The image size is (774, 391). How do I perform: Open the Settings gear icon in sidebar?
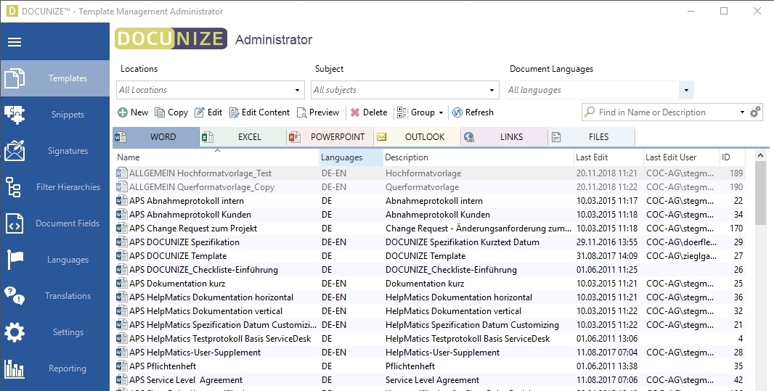click(x=15, y=332)
